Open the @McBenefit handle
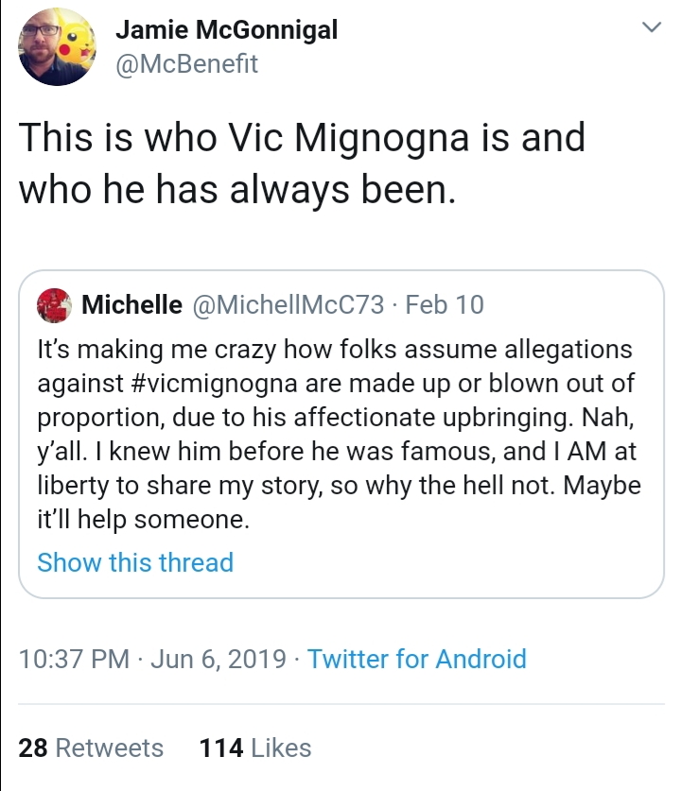Screen dimensions: 681x791 [x=186, y=64]
